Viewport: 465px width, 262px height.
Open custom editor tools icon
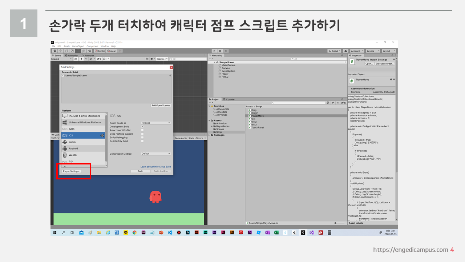point(89,51)
